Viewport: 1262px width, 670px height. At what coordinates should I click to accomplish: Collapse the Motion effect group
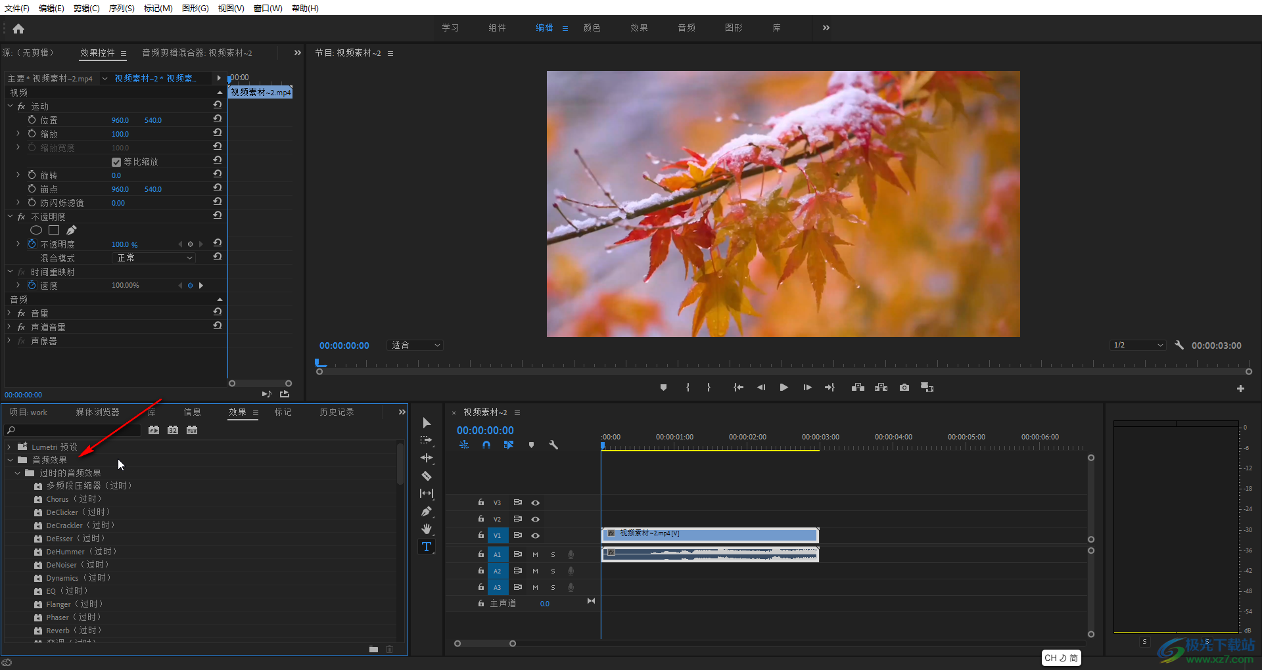(x=10, y=106)
